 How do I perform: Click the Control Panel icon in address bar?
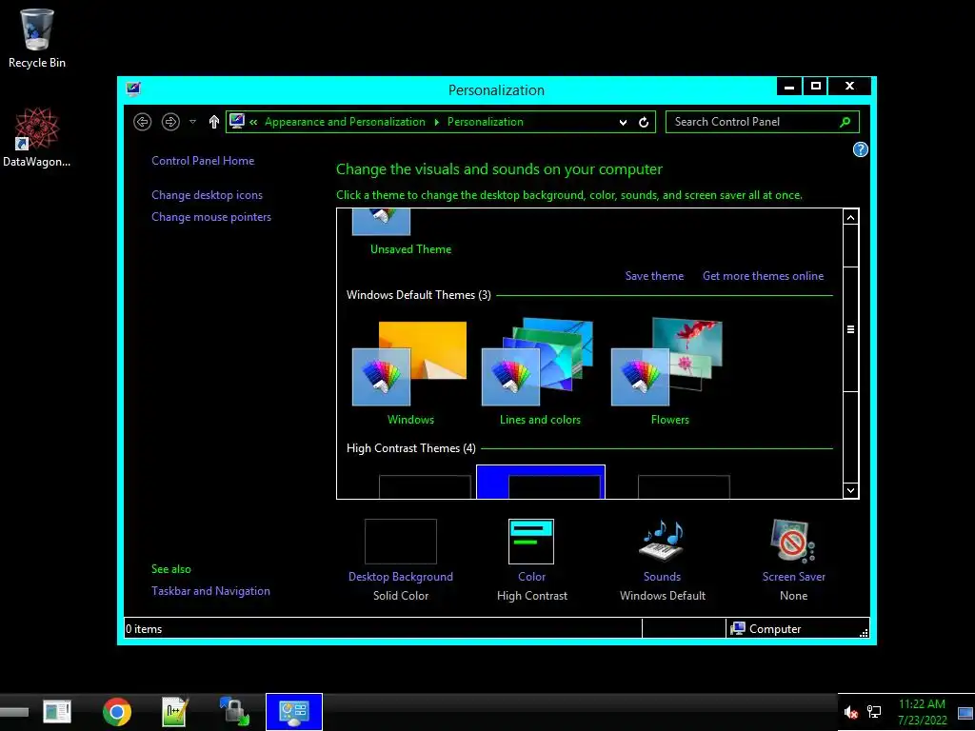point(237,121)
